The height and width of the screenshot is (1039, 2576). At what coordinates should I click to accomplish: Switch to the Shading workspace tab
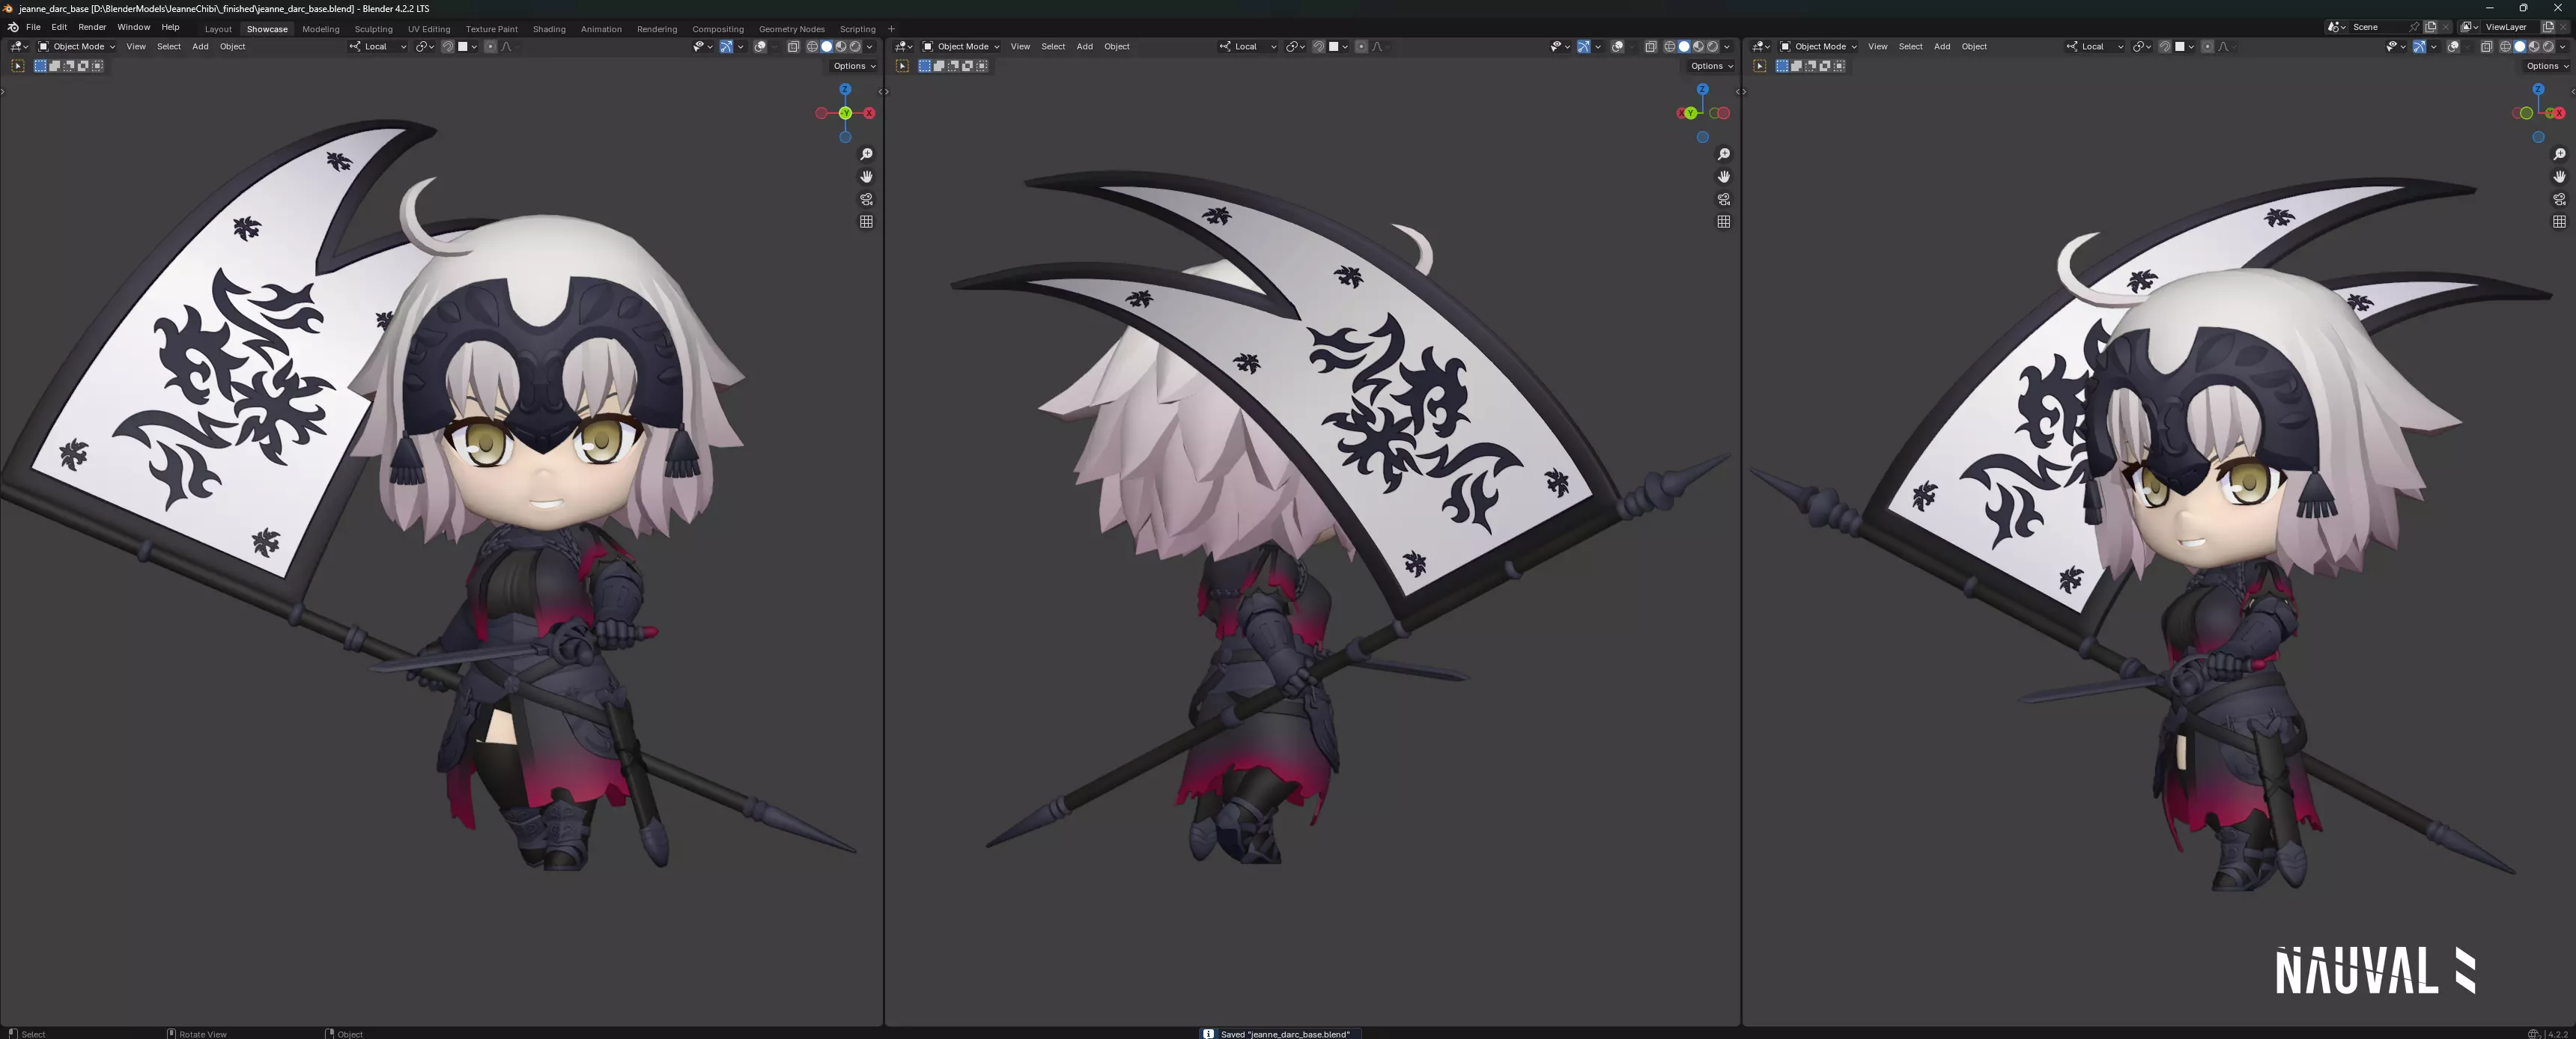pos(549,29)
